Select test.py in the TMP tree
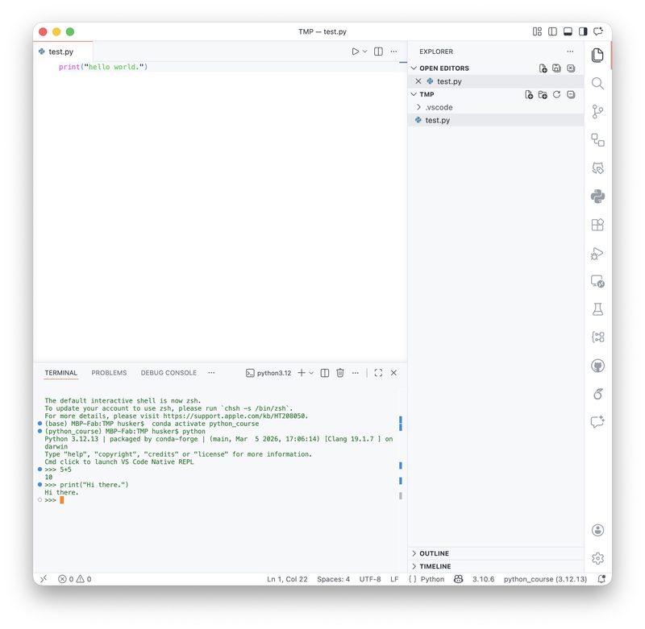The image size is (645, 629). (x=496, y=120)
